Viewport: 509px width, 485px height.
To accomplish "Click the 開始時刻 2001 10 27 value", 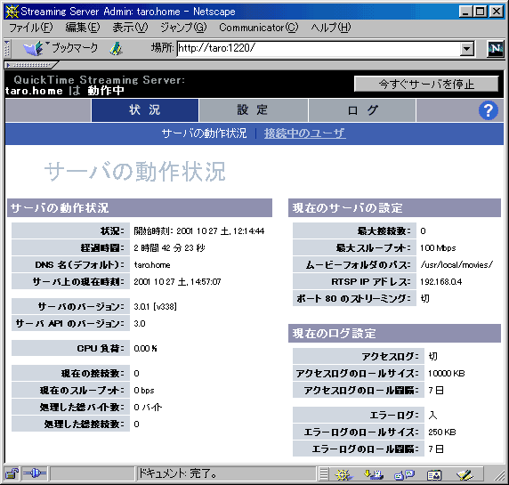I will [x=199, y=231].
